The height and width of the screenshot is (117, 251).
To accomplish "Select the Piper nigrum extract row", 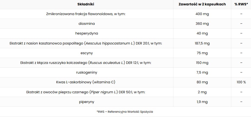I will [125, 92].
